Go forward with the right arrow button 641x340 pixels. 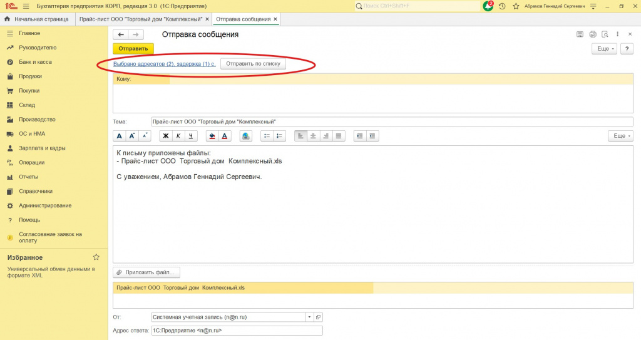tap(136, 35)
